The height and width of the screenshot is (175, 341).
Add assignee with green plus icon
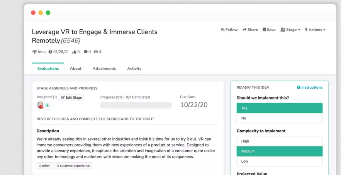point(47,105)
